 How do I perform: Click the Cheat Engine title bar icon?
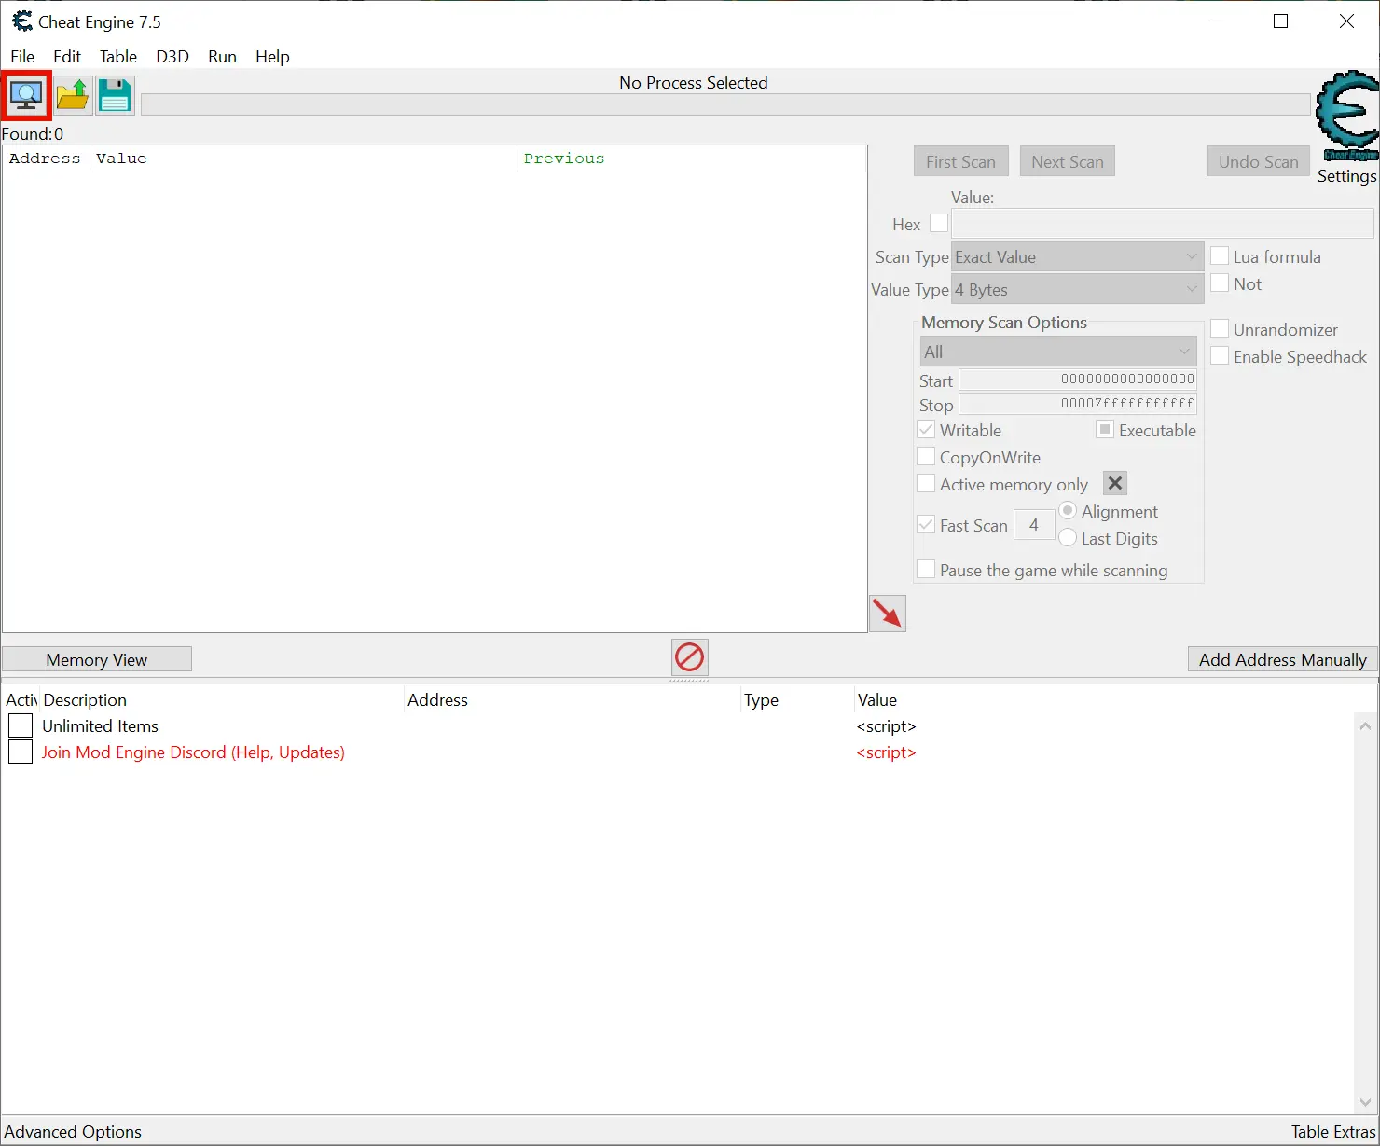click(21, 21)
